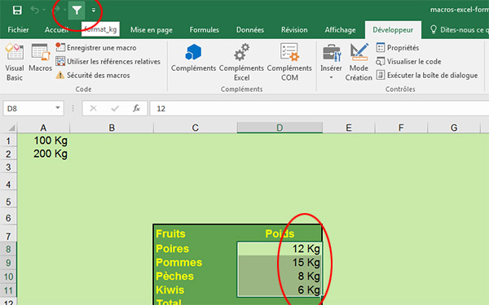489x305 pixels.
Task: Open Sécurité des macros settings
Action: pos(93,75)
